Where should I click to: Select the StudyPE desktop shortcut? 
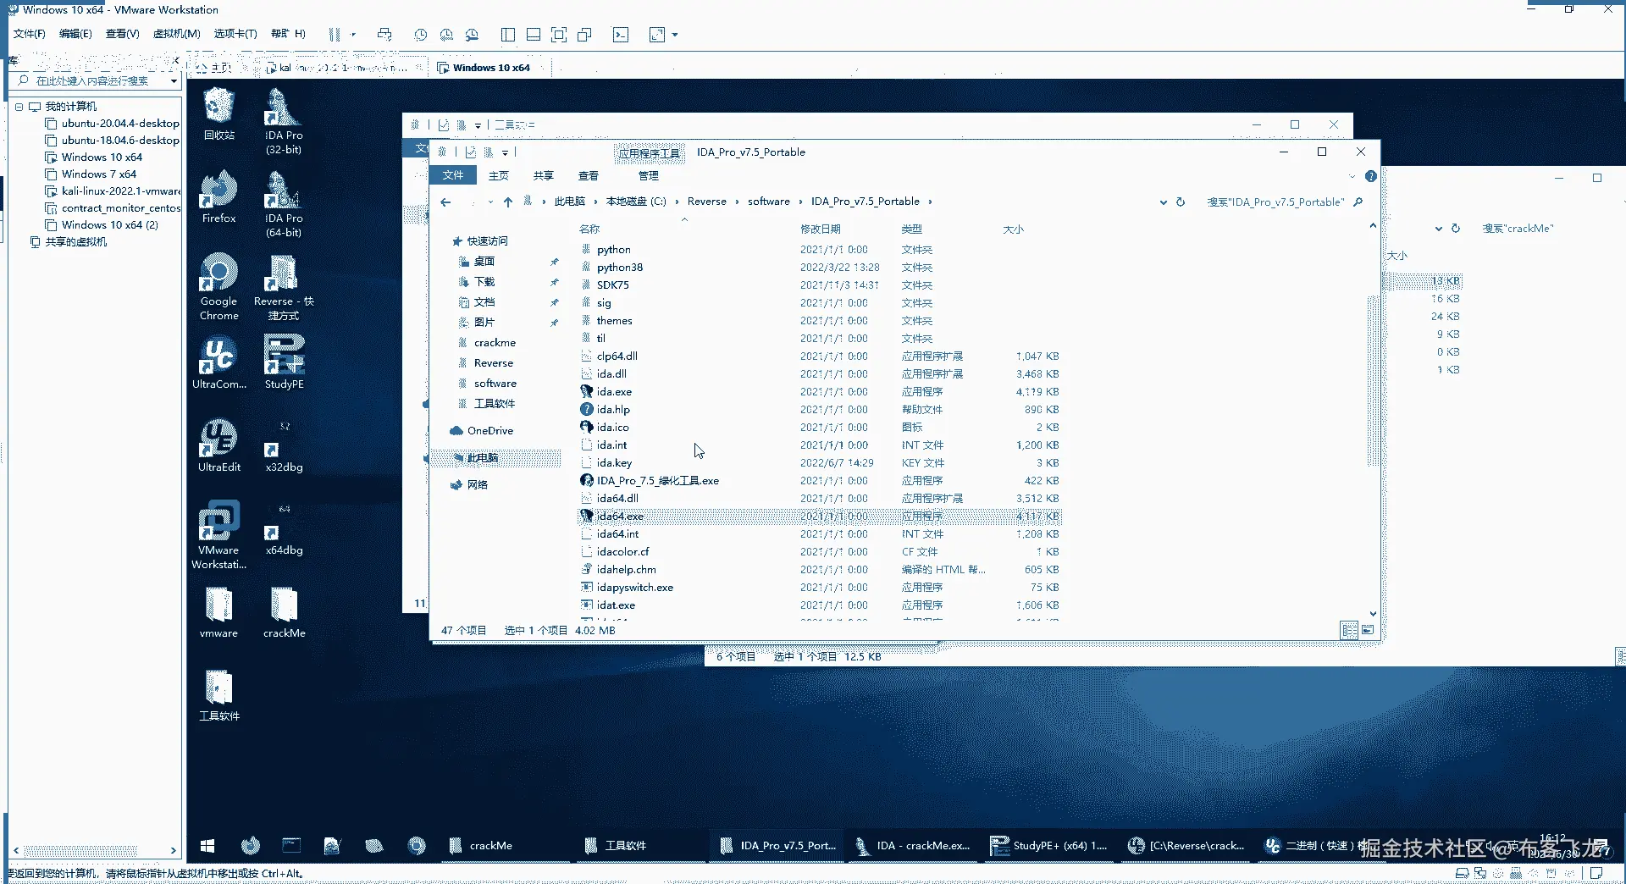[284, 362]
